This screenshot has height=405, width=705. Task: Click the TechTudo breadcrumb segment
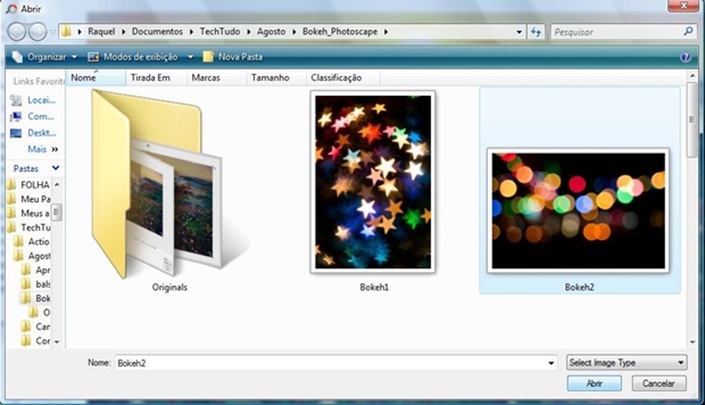coord(220,32)
